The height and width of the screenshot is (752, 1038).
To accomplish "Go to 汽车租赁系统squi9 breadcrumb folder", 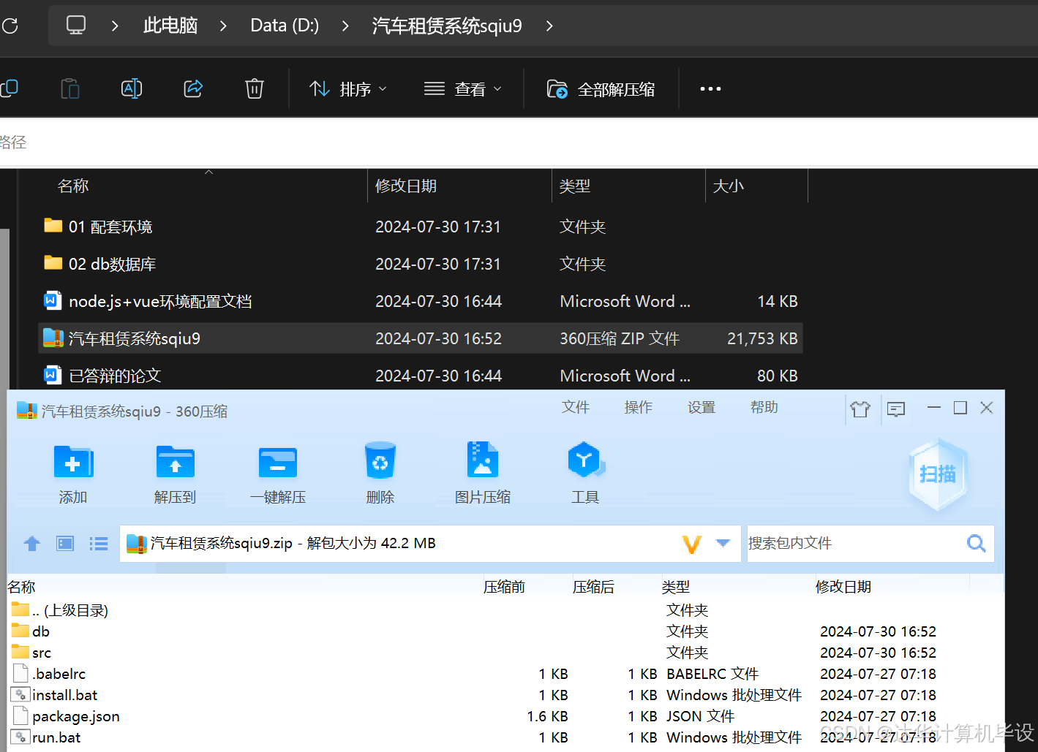I will click(x=447, y=26).
